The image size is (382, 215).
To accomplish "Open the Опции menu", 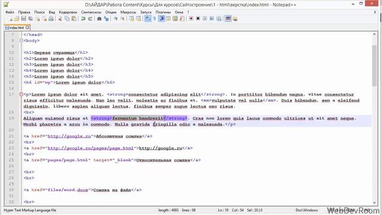I will coord(110,12).
